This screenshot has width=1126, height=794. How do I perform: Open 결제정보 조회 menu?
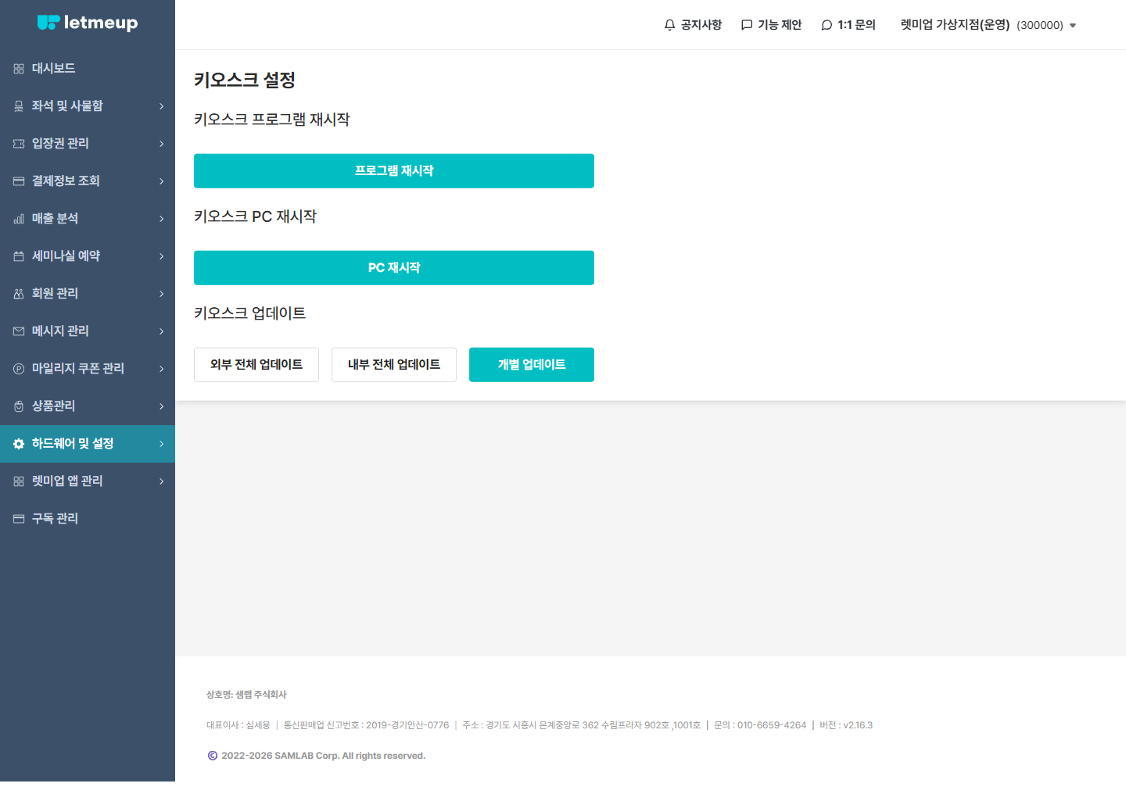[x=88, y=181]
